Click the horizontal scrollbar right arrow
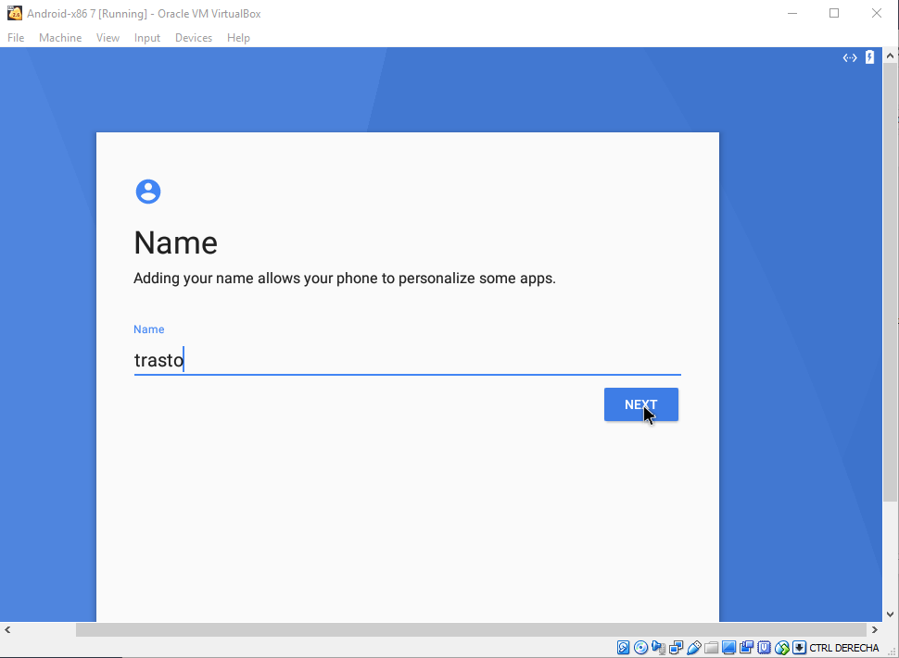 (874, 630)
